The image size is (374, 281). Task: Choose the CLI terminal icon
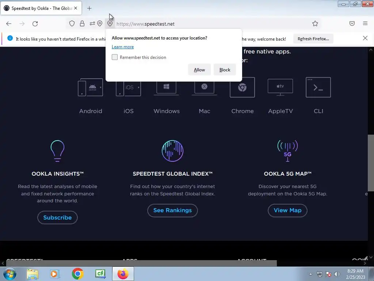(x=318, y=87)
